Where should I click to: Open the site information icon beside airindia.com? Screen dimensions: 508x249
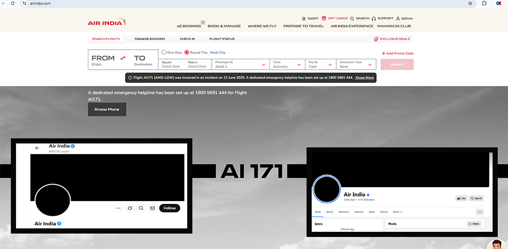click(x=25, y=3)
